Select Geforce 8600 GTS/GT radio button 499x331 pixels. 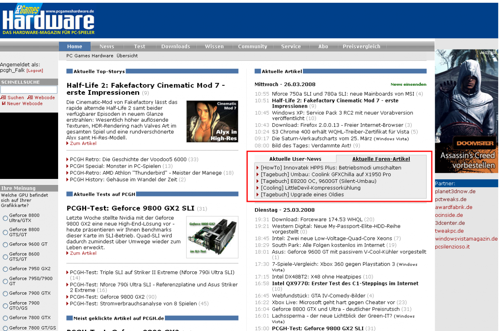tap(5, 257)
